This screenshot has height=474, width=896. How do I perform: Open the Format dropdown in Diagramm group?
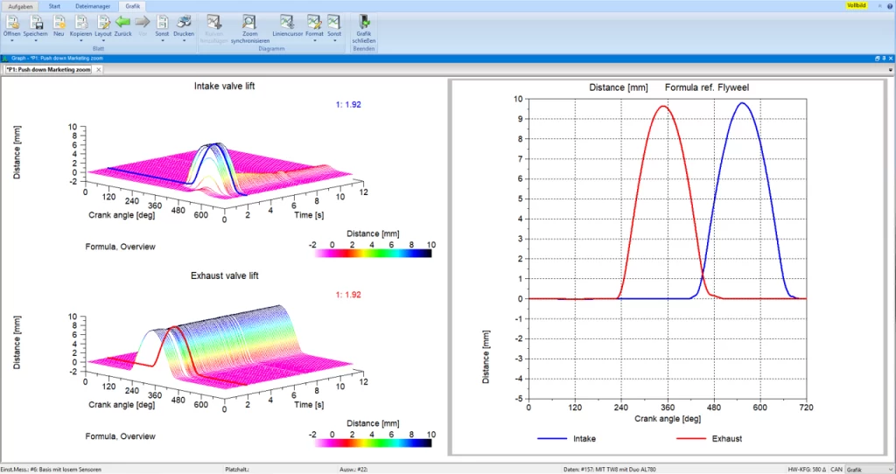click(x=314, y=40)
